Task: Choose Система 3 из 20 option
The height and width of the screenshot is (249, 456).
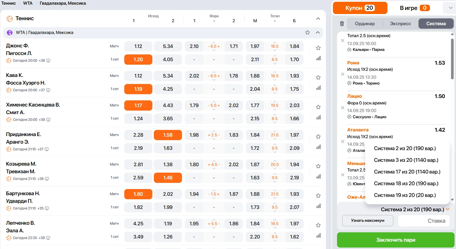Action: point(406,160)
